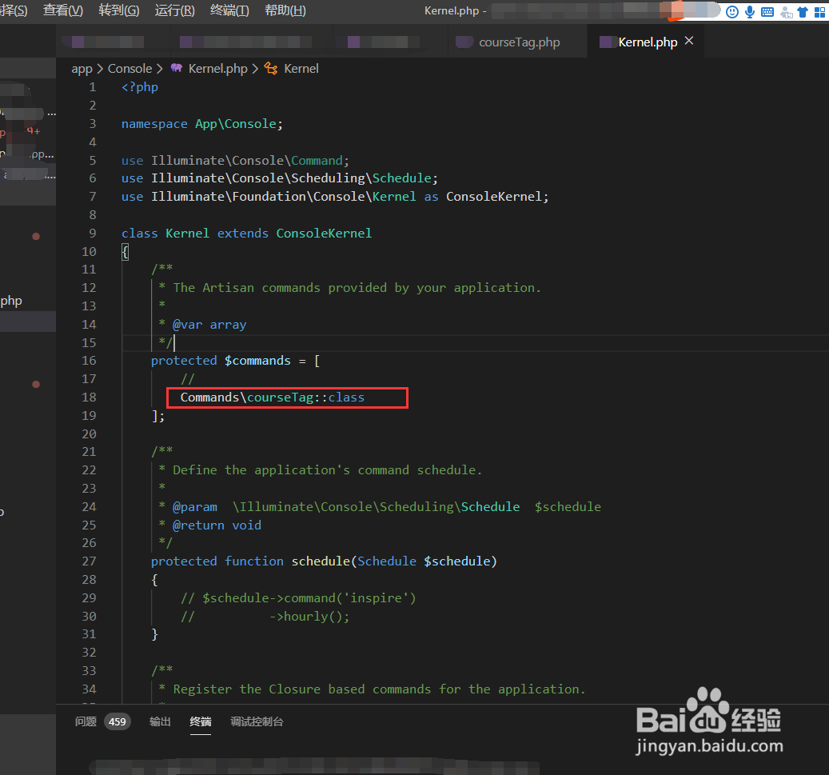The height and width of the screenshot is (775, 829).
Task: Click the IME microphone voice input icon
Action: click(x=750, y=12)
